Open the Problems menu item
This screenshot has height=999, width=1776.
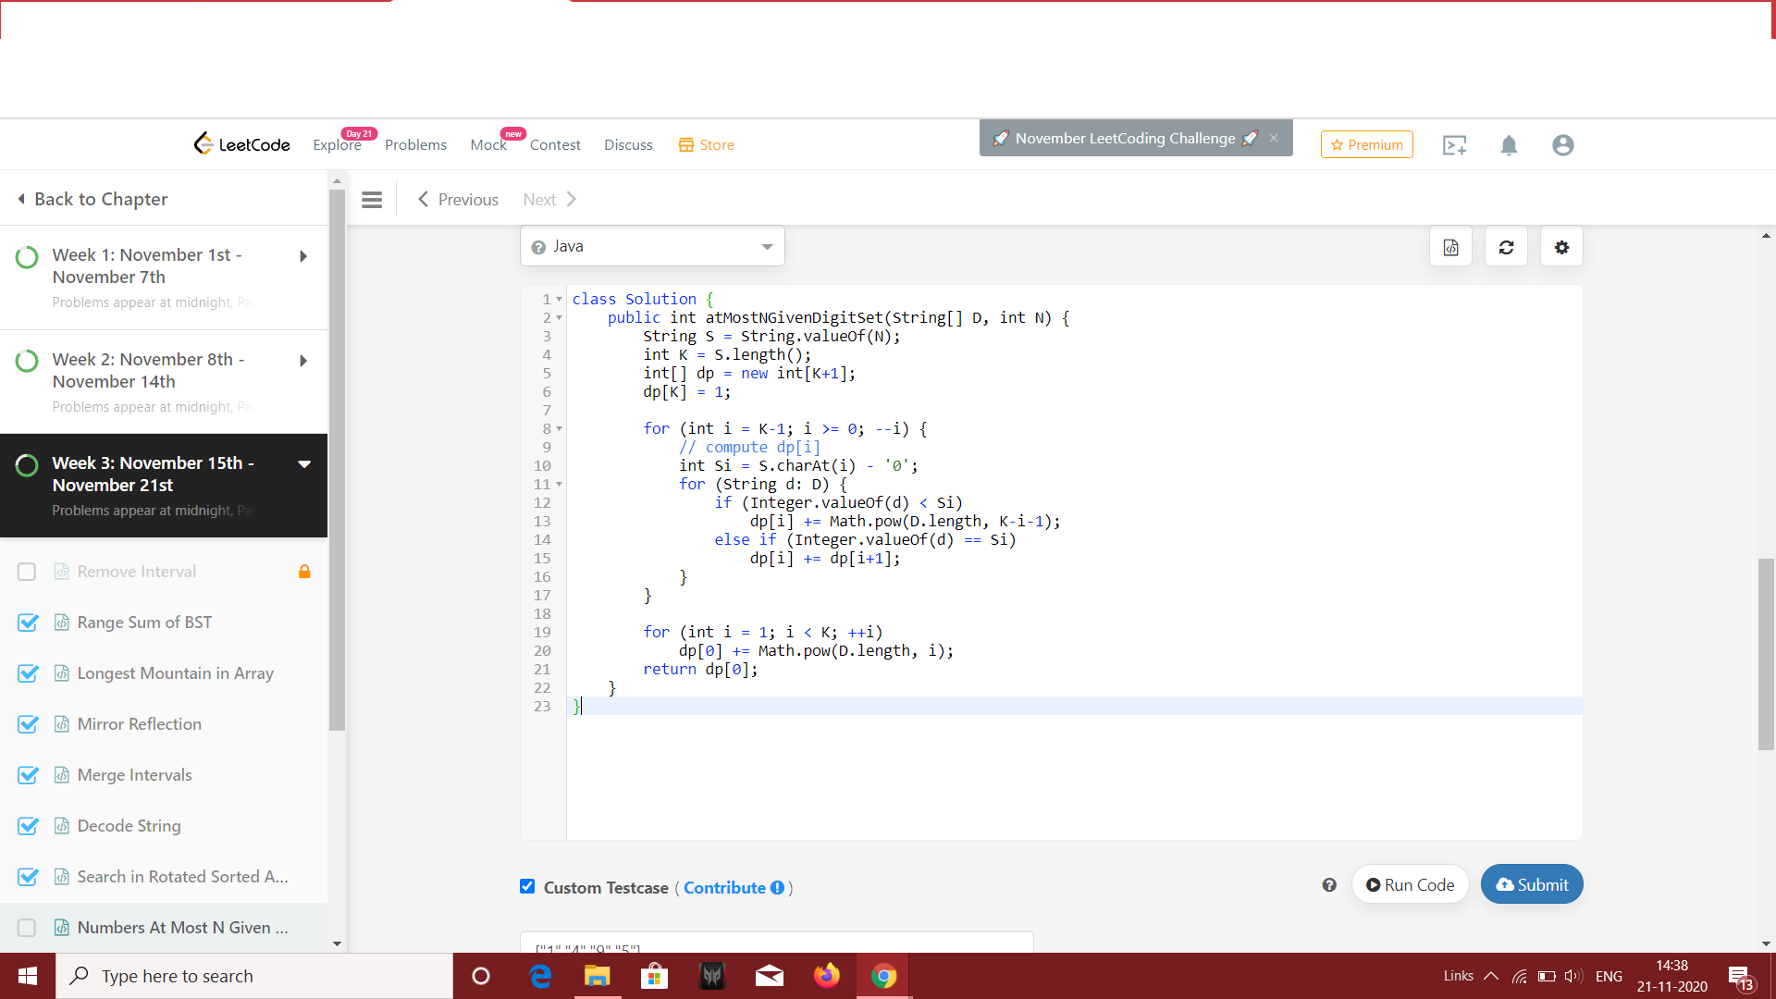coord(415,145)
